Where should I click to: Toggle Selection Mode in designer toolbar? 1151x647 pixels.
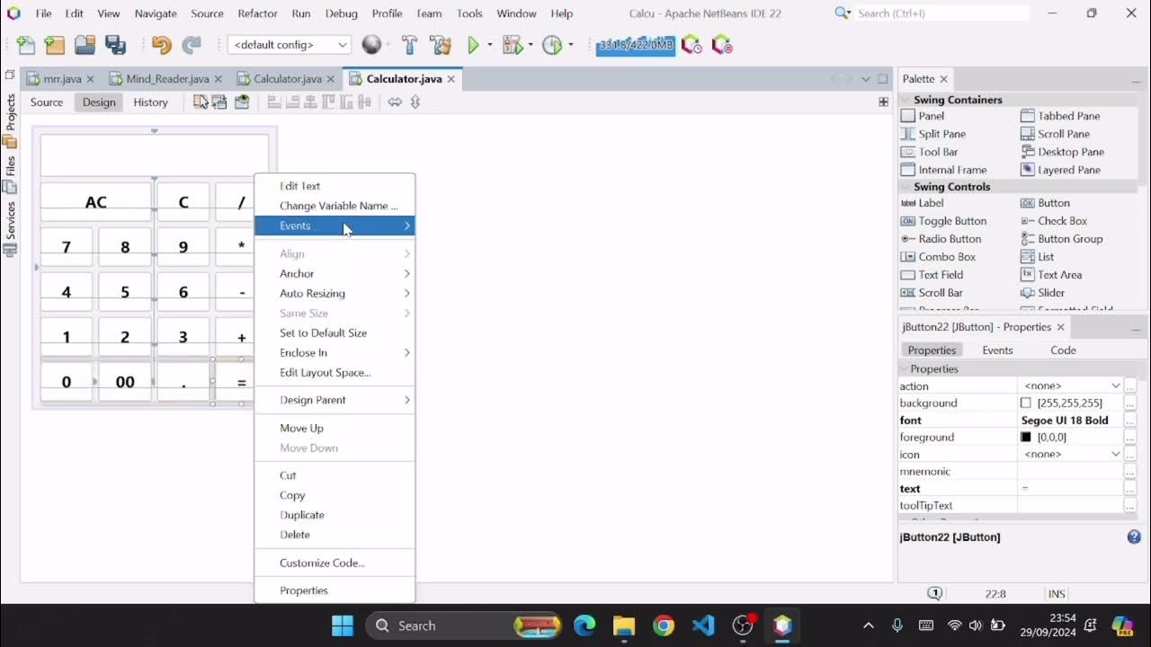[x=201, y=102]
